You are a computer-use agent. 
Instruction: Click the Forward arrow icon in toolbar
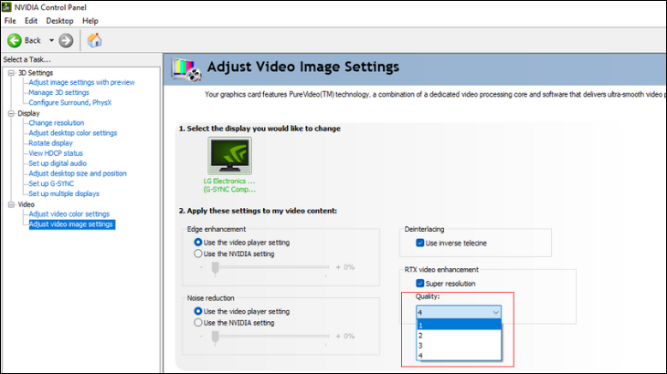[66, 40]
